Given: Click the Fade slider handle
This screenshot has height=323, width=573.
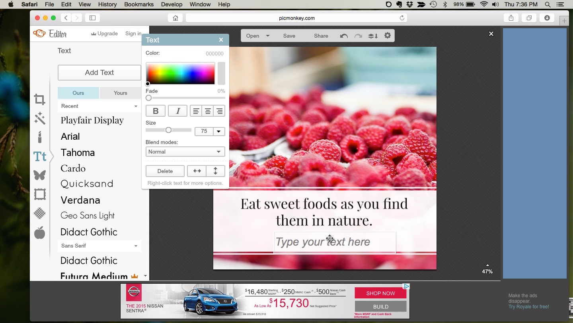Looking at the screenshot, I should (x=148, y=98).
